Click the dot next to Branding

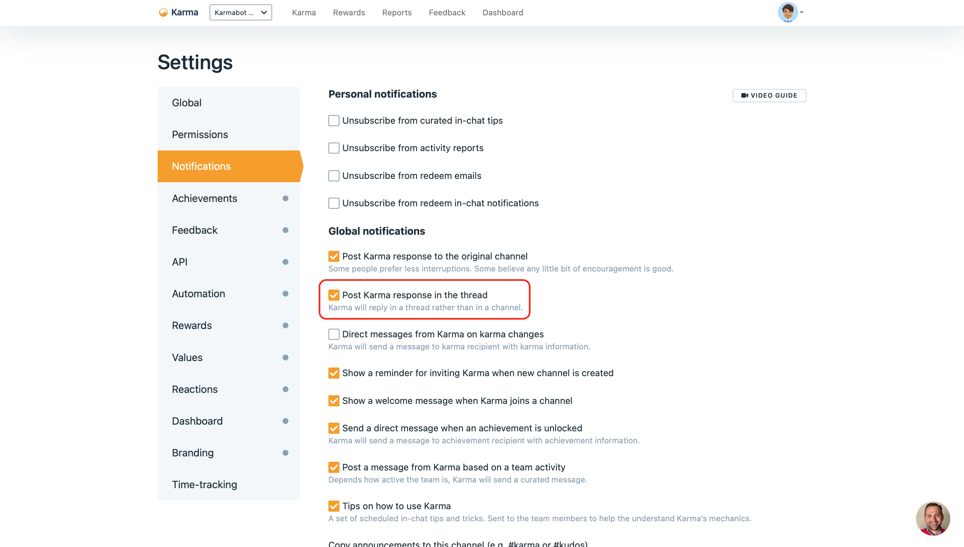tap(286, 453)
